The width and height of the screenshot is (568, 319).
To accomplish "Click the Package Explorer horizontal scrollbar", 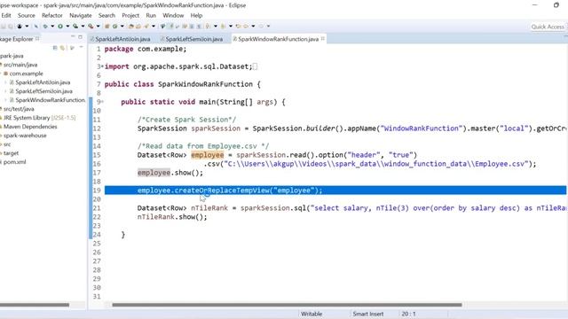I will tap(35, 305).
